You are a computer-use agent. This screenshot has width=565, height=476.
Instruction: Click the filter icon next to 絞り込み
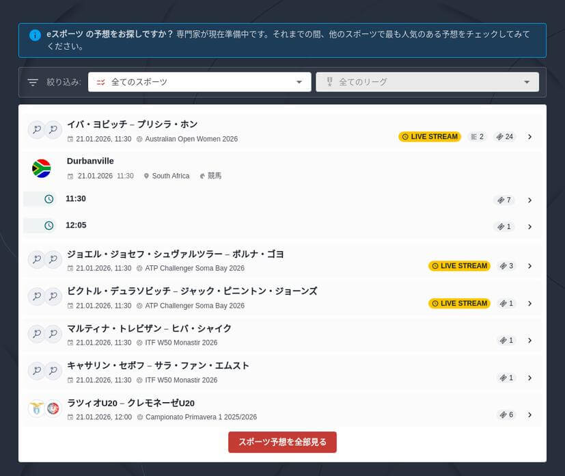(32, 81)
